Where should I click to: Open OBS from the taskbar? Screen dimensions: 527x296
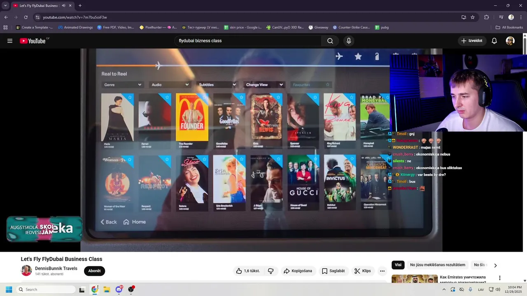pyautogui.click(x=131, y=289)
